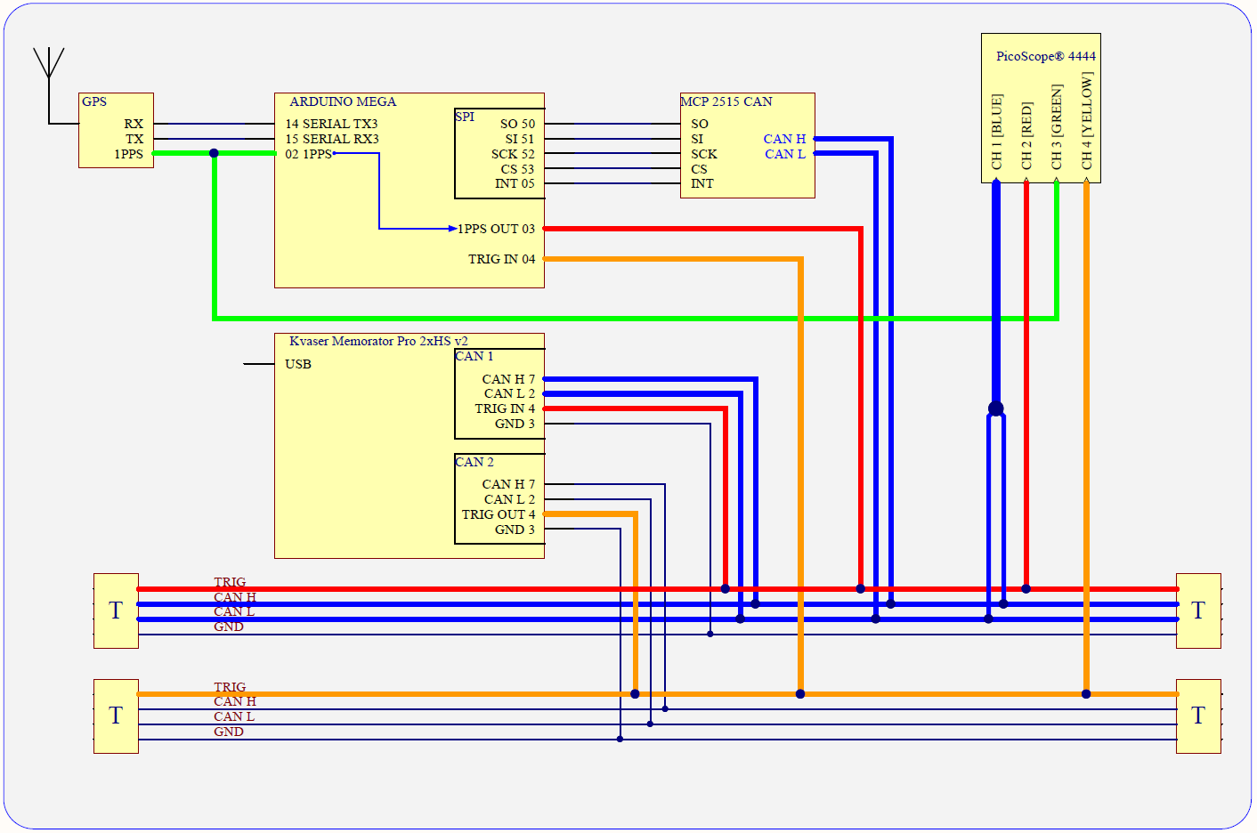Screen dimensions: 1257x833
Task: Click the T terminator at right end of orange TRIG bus
Action: pyautogui.click(x=1198, y=716)
